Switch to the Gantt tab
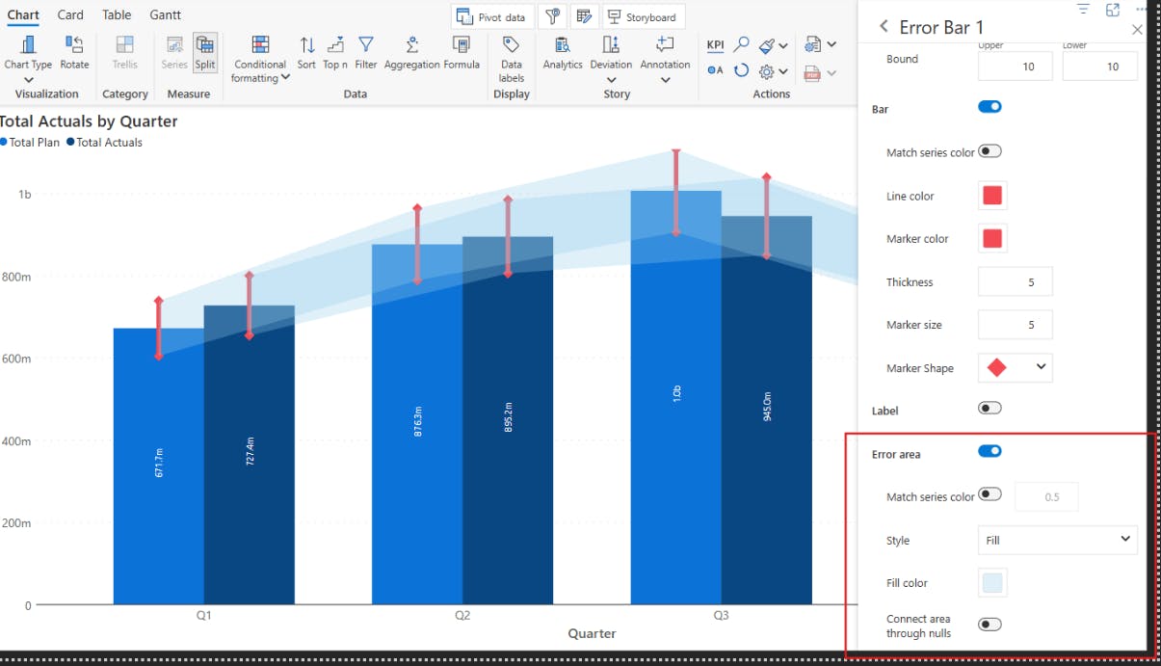 [x=166, y=15]
